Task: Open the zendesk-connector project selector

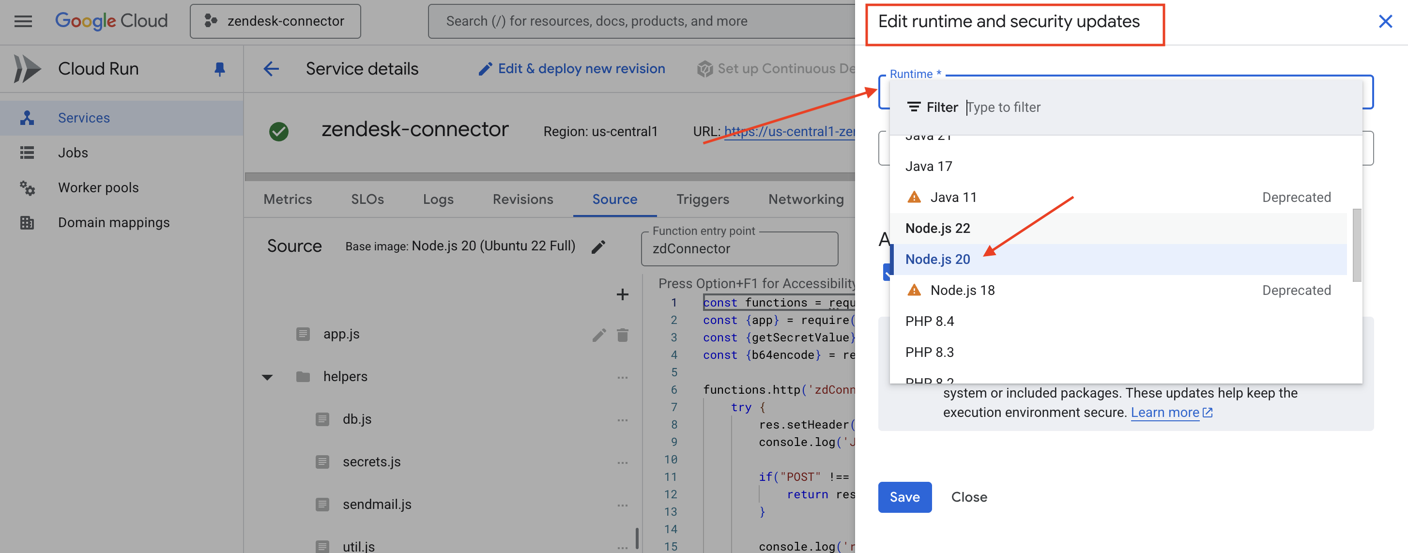Action: click(275, 21)
